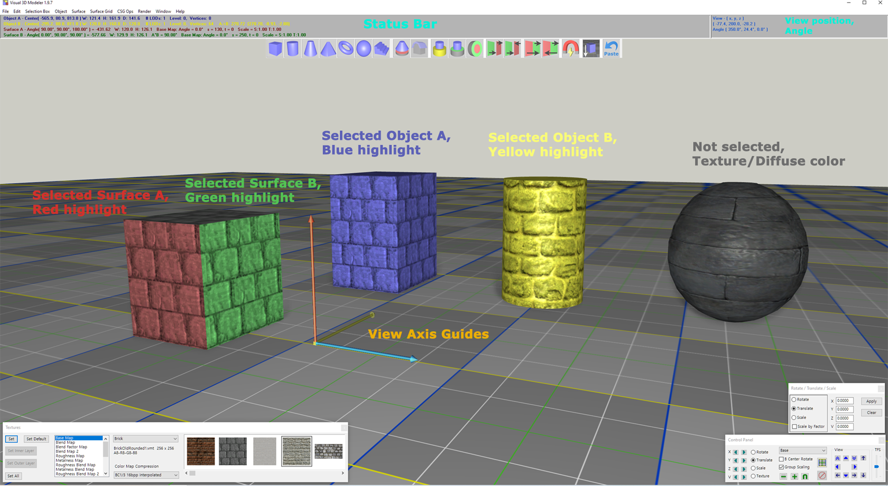Image resolution: width=888 pixels, height=486 pixels.
Task: Select the cone primitive tool in toolbar
Action: [x=310, y=49]
